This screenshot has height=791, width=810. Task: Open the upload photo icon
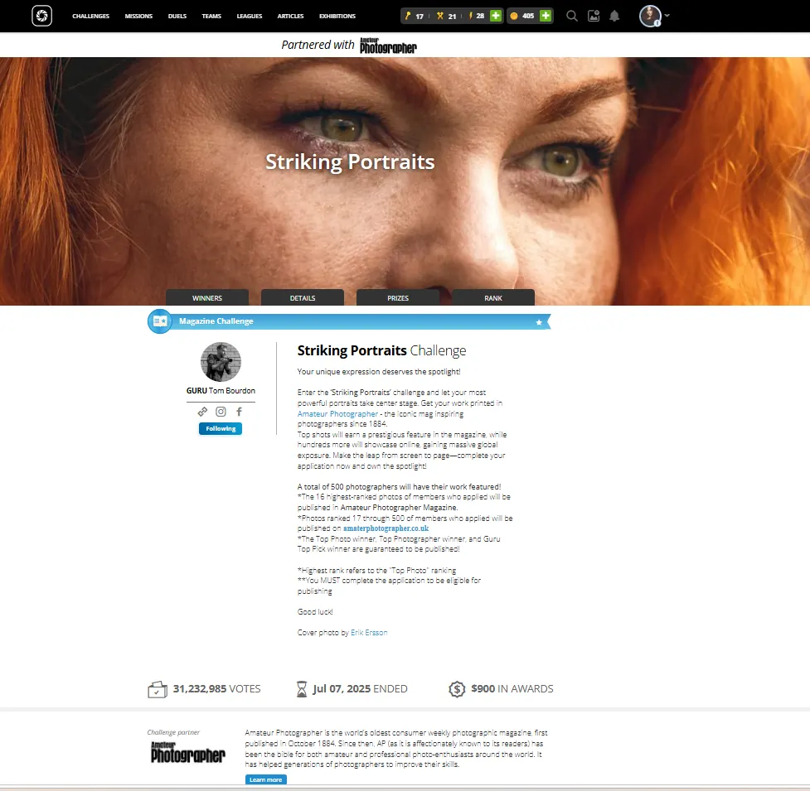click(594, 16)
